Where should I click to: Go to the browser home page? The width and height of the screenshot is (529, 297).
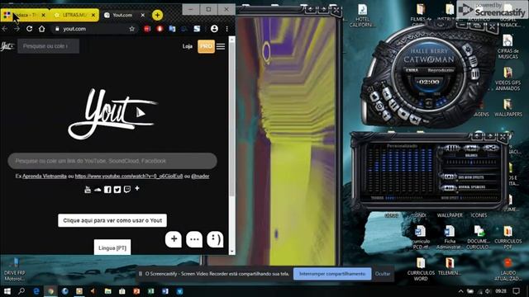42,29
